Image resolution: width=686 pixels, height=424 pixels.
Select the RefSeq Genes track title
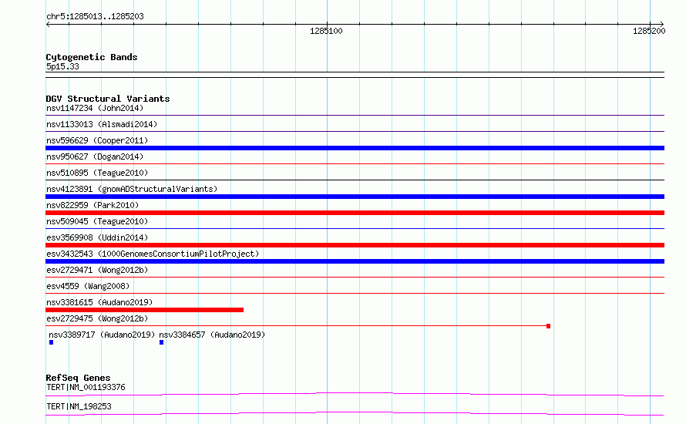coord(78,378)
